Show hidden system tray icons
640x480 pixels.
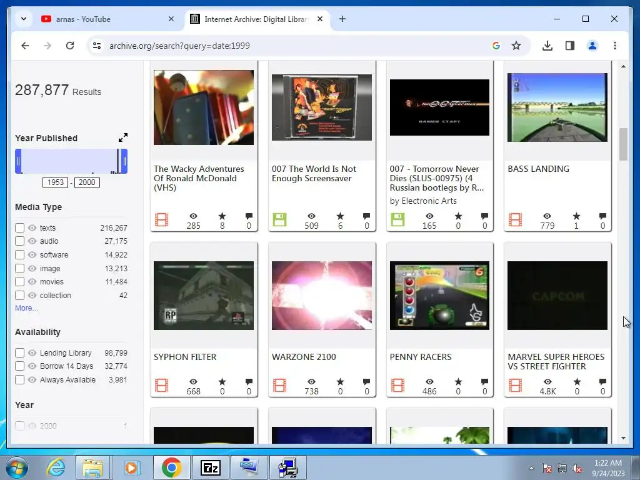click(x=531, y=468)
